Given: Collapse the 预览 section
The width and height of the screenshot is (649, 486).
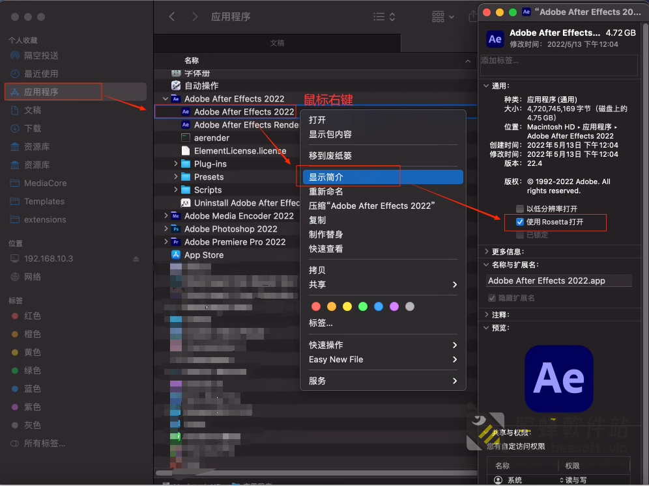Looking at the screenshot, I should point(486,328).
